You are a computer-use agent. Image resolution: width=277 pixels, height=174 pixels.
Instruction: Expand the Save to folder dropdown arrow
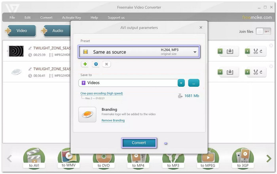coord(181,83)
